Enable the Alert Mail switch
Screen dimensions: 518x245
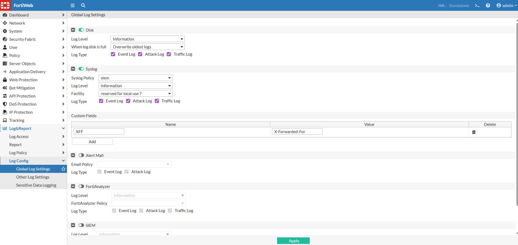click(81, 155)
